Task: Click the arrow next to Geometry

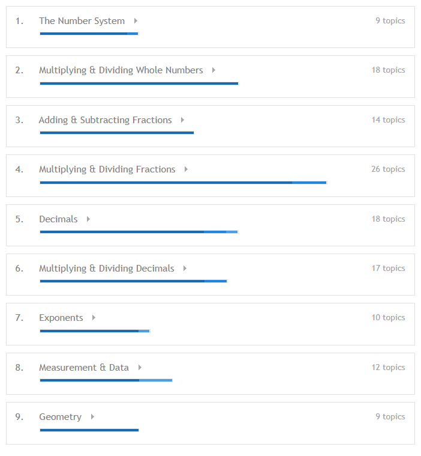Action: point(92,417)
